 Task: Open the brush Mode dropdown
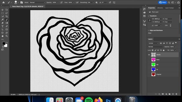[37, 3]
